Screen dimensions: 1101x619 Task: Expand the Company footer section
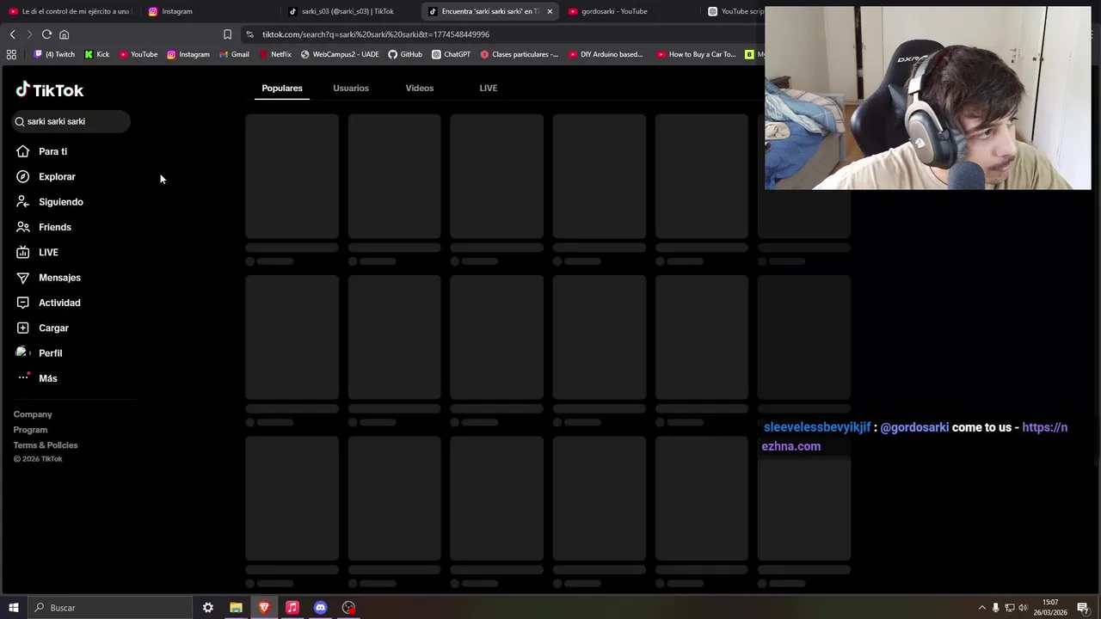(33, 414)
